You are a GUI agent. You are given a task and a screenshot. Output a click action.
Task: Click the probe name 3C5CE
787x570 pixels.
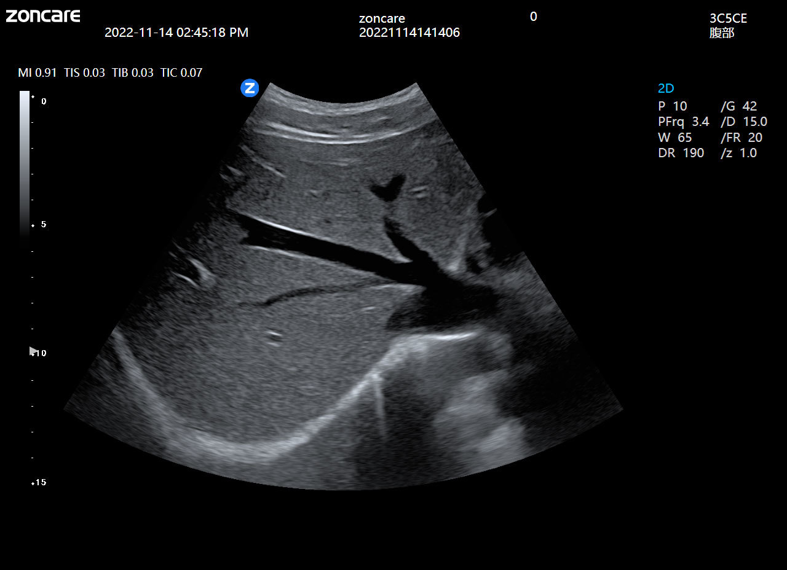pos(728,18)
